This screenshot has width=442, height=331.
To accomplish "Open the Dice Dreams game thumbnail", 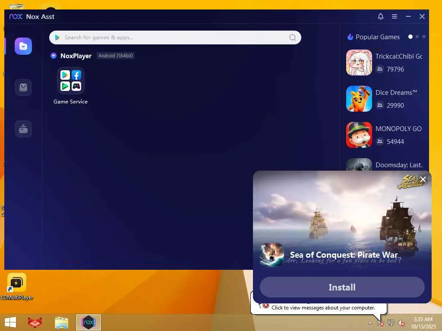I will tap(359, 99).
